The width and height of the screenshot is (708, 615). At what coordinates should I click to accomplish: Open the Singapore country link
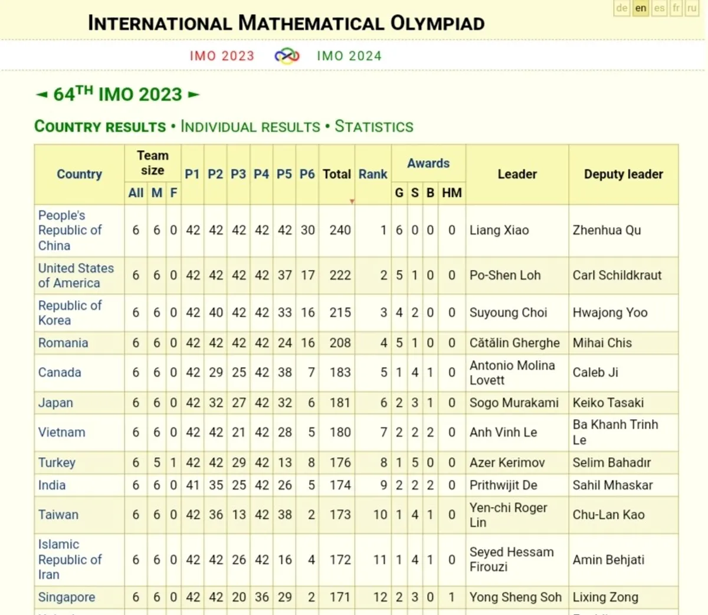point(67,597)
